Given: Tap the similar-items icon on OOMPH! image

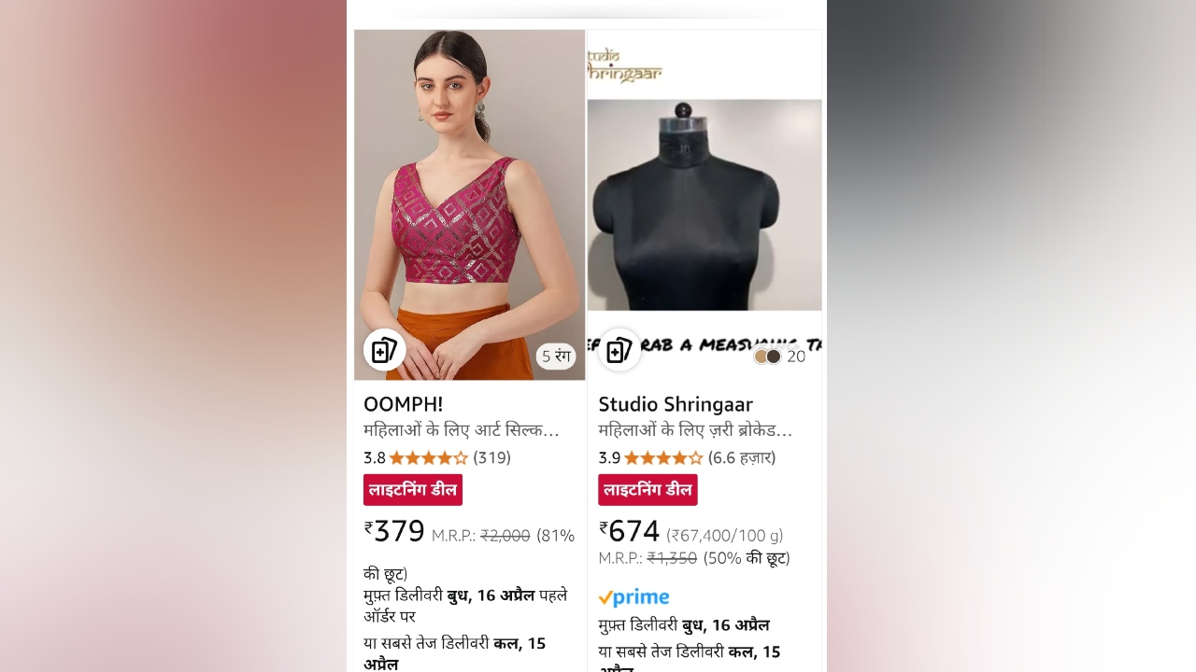Looking at the screenshot, I should coord(384,351).
